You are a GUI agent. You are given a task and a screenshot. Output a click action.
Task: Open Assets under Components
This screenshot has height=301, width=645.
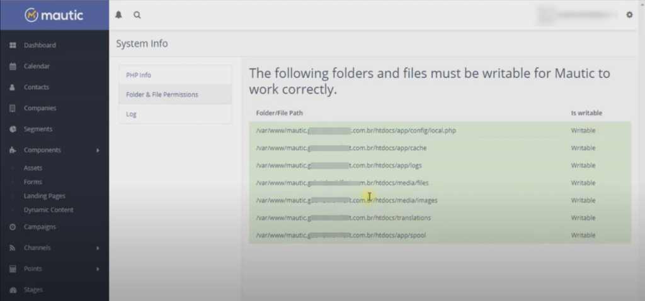tap(33, 168)
